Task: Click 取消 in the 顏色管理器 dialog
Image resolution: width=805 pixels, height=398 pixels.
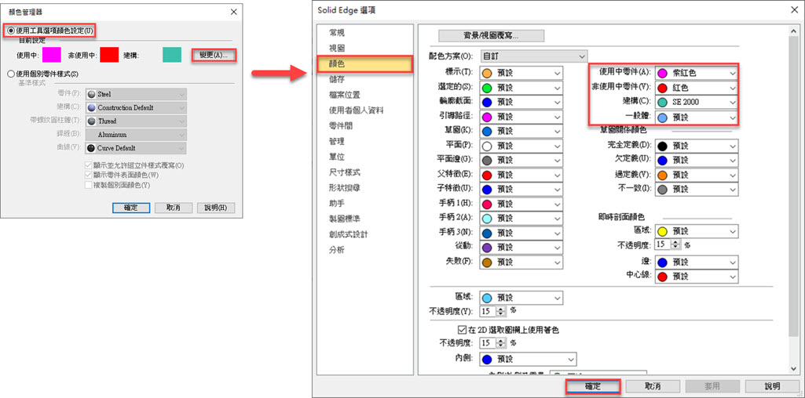Action: pos(173,208)
